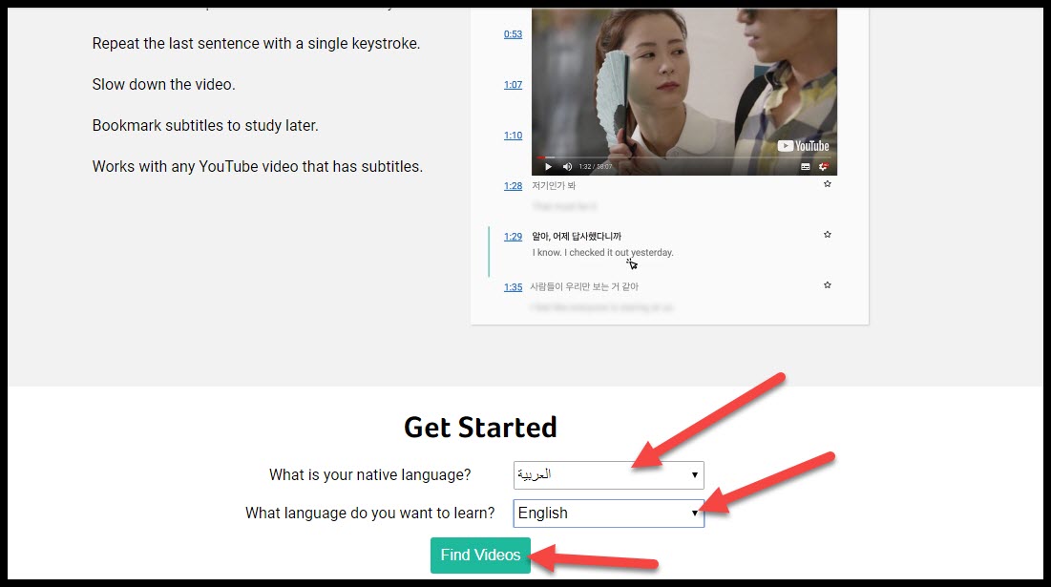
Task: Toggle subtitles with the captions icon
Action: [x=805, y=167]
